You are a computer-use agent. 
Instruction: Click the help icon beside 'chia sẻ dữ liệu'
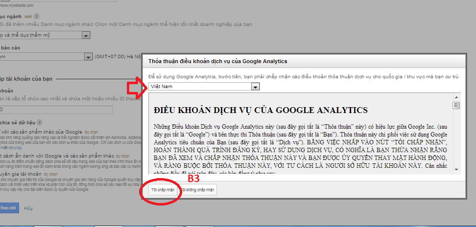point(39,123)
